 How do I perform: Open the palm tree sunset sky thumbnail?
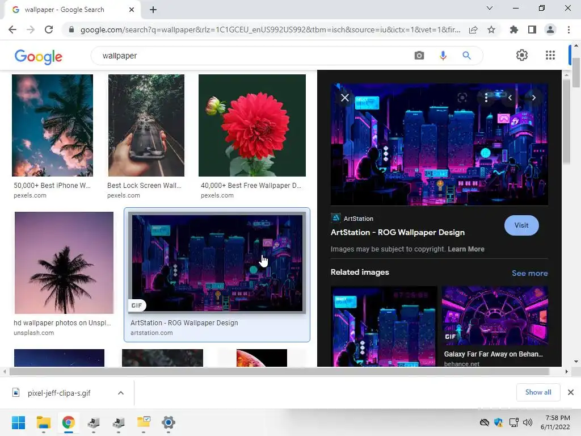coord(52,125)
